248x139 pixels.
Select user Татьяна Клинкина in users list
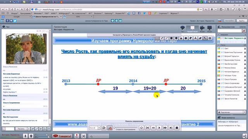232,95
